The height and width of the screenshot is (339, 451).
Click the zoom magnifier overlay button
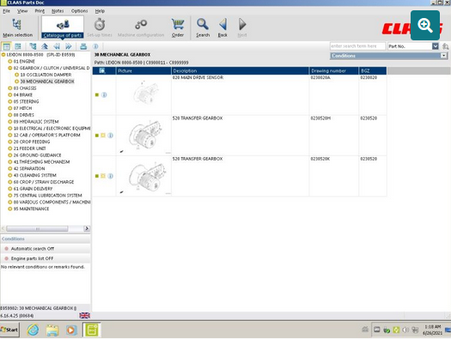point(425,26)
